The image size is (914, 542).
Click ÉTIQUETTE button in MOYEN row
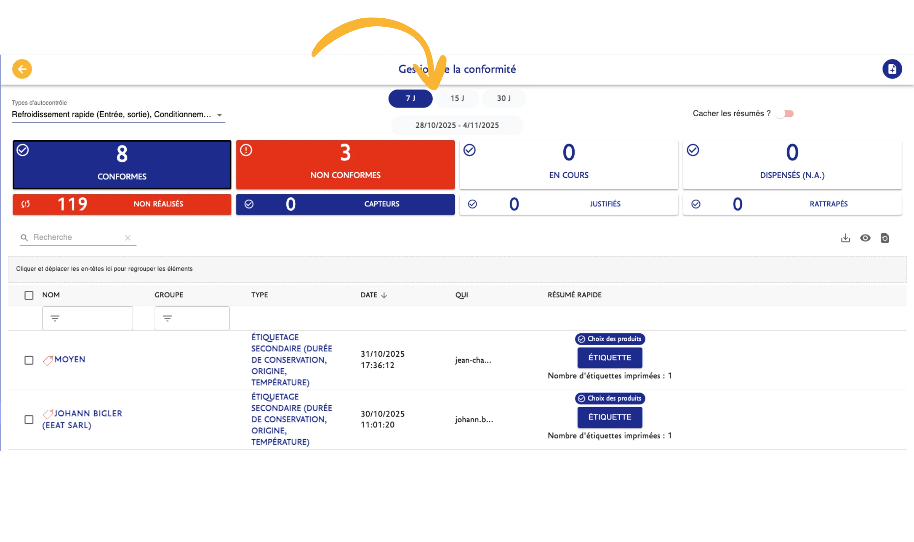coord(609,358)
